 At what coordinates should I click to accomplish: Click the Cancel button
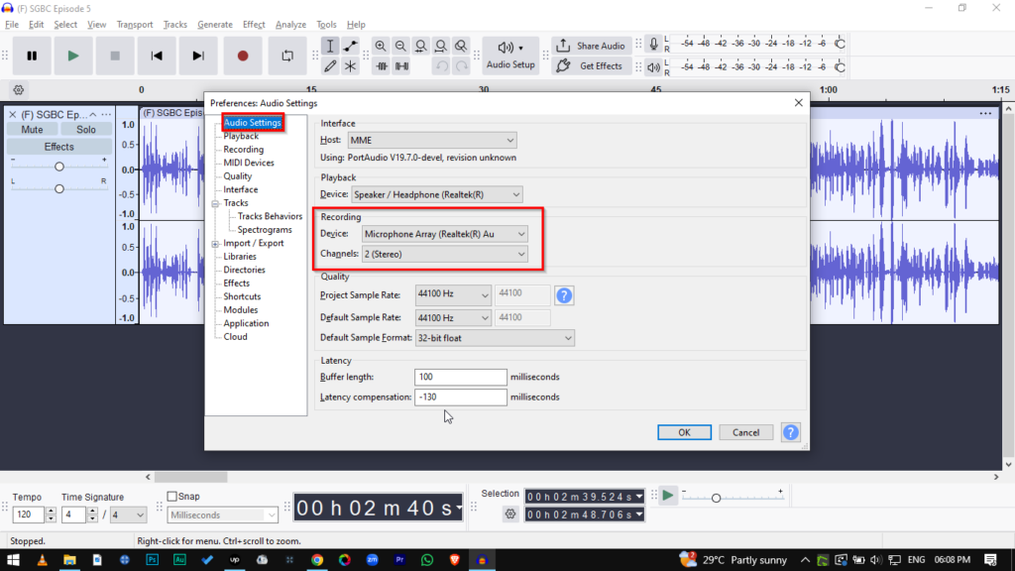point(745,432)
